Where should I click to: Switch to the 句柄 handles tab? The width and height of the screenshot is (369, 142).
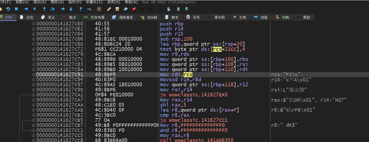283,17
